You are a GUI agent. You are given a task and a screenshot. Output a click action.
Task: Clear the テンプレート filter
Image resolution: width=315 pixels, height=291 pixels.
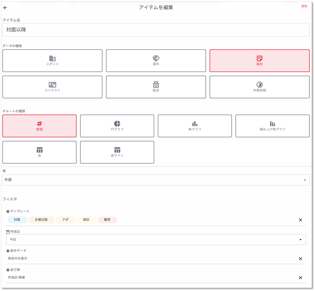300,220
